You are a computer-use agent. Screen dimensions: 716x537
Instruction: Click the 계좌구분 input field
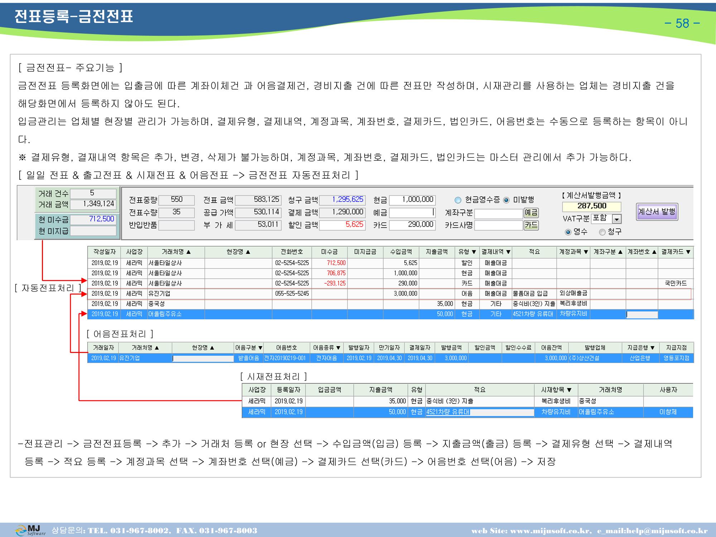499,214
